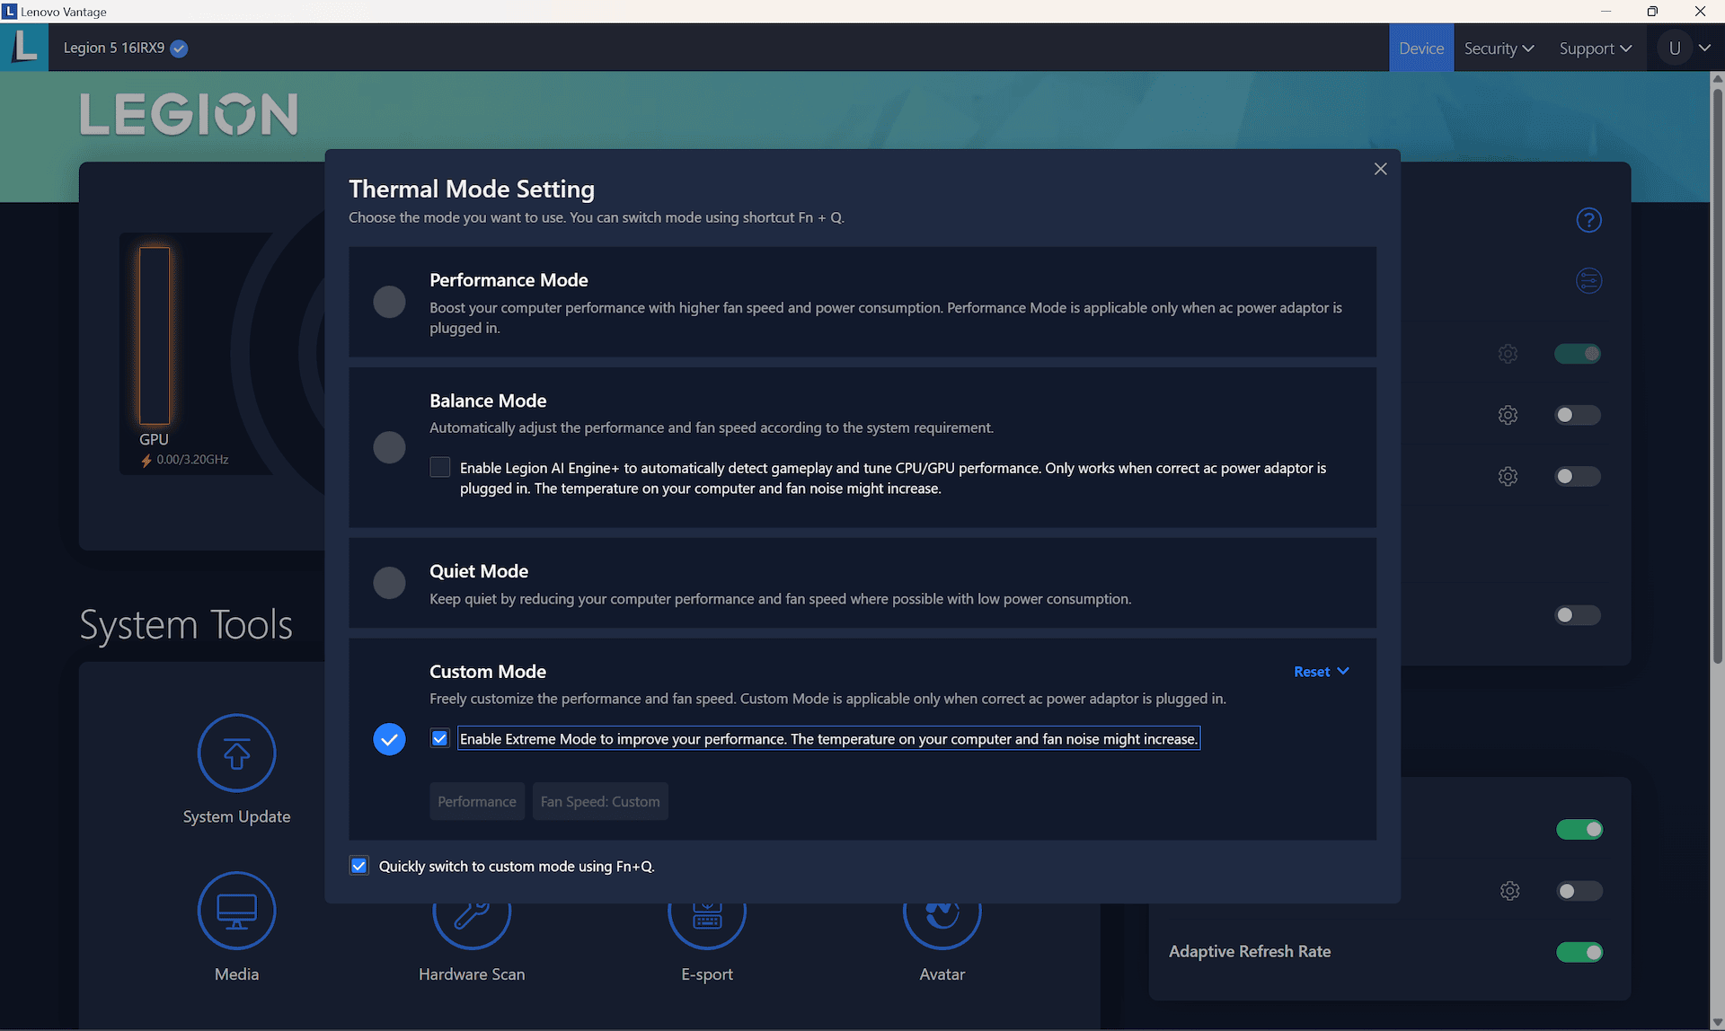Click the Performance button in Custom Mode
Image resolution: width=1725 pixels, height=1031 pixels.
coord(477,801)
